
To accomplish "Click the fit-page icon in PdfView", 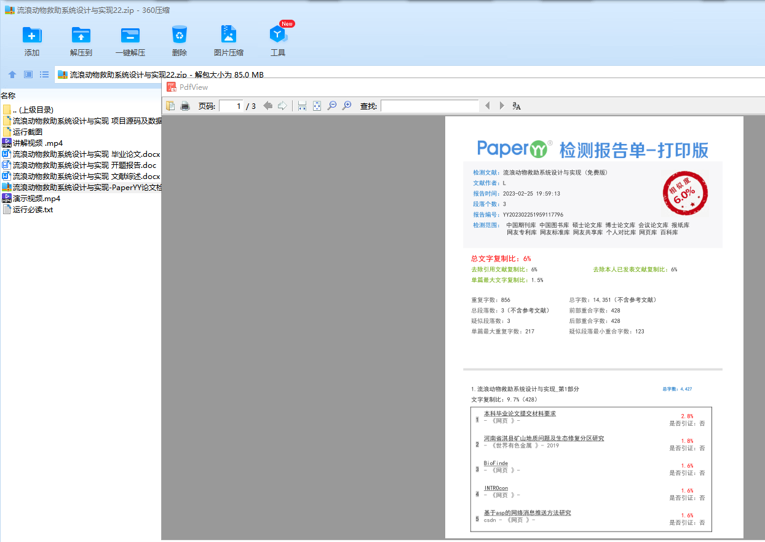I will (x=317, y=106).
